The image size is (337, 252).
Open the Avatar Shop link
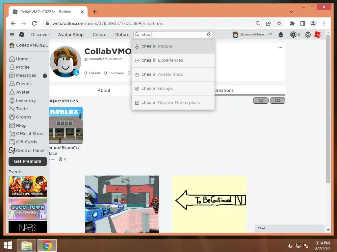[x=71, y=34]
